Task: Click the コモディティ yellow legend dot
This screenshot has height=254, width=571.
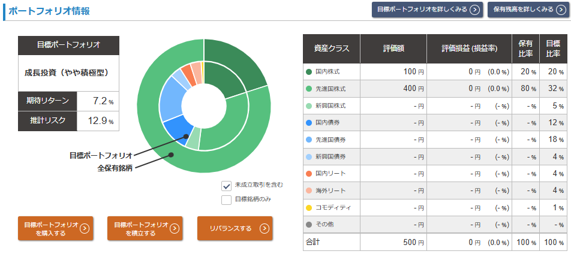Action: coord(309,208)
